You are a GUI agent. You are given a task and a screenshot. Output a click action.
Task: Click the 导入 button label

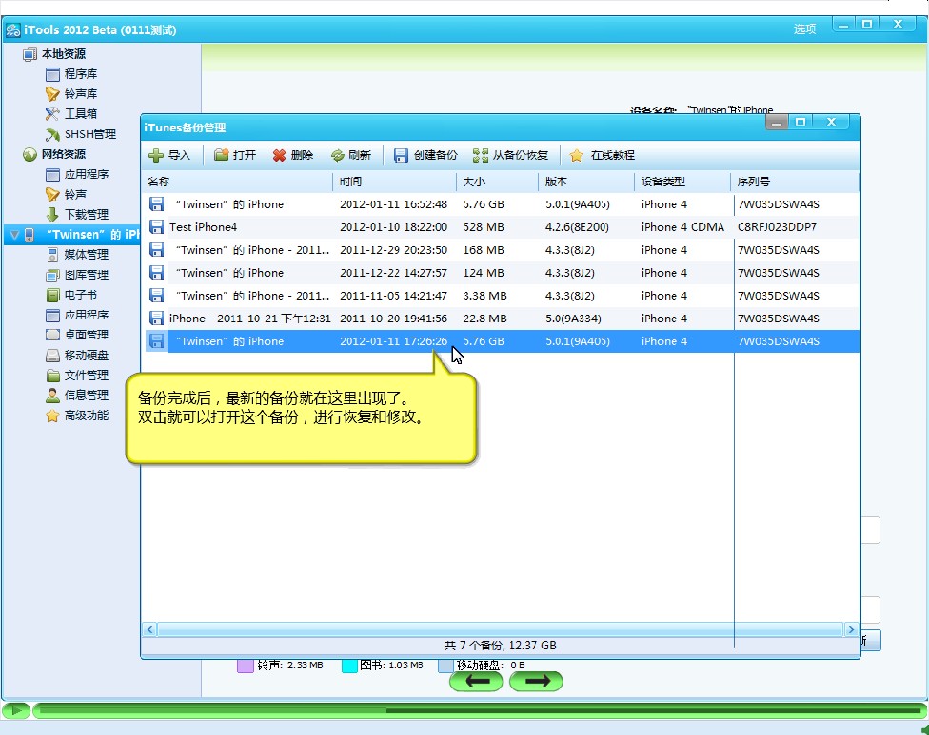click(179, 155)
